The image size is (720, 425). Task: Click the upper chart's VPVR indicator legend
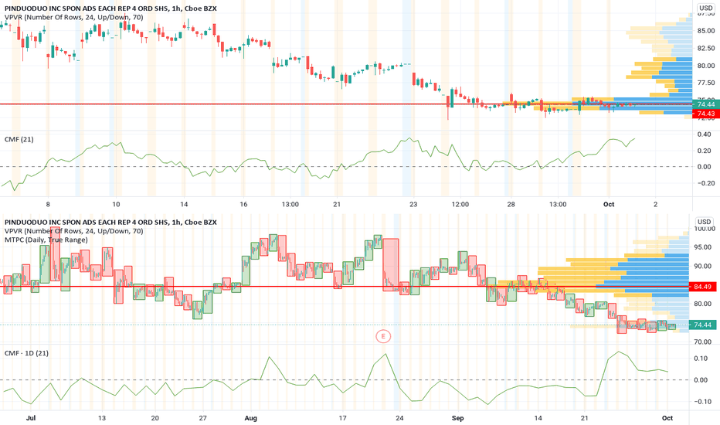tap(74, 17)
